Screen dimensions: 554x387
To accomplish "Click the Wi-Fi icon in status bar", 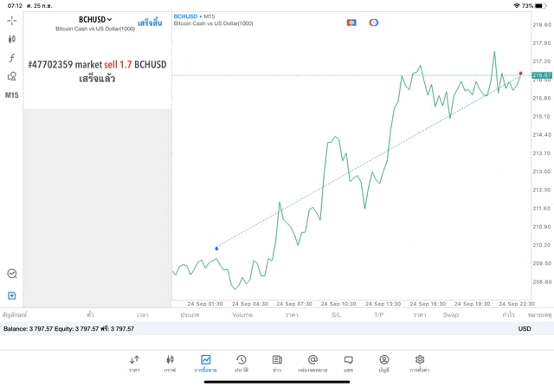I will (x=517, y=6).
